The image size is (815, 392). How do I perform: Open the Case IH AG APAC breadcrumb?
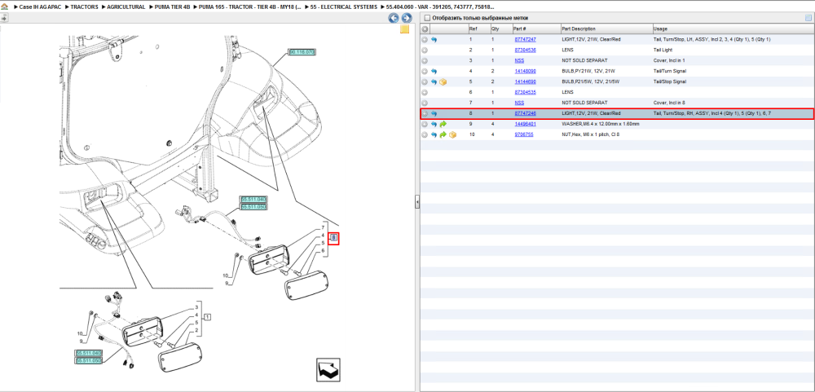(38, 7)
